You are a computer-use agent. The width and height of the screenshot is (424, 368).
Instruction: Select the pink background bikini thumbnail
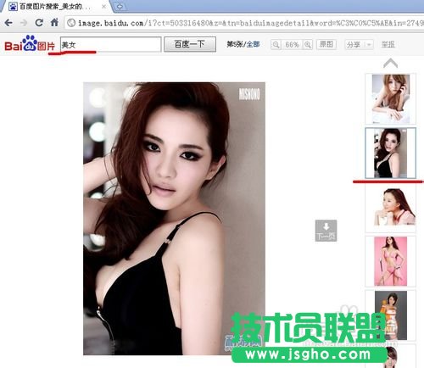coord(390,261)
